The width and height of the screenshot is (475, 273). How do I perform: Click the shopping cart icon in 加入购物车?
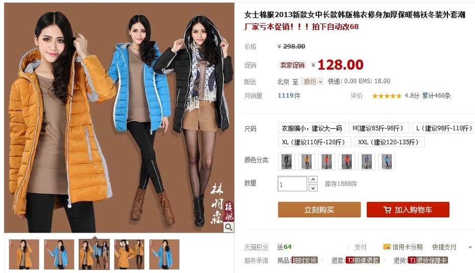387,210
